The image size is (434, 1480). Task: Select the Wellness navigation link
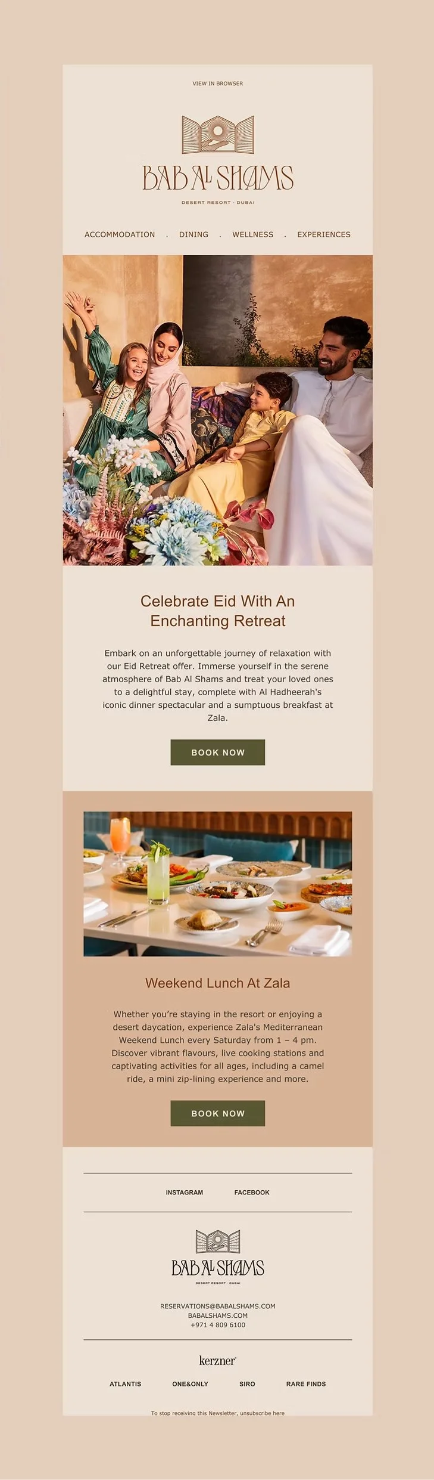tap(252, 234)
